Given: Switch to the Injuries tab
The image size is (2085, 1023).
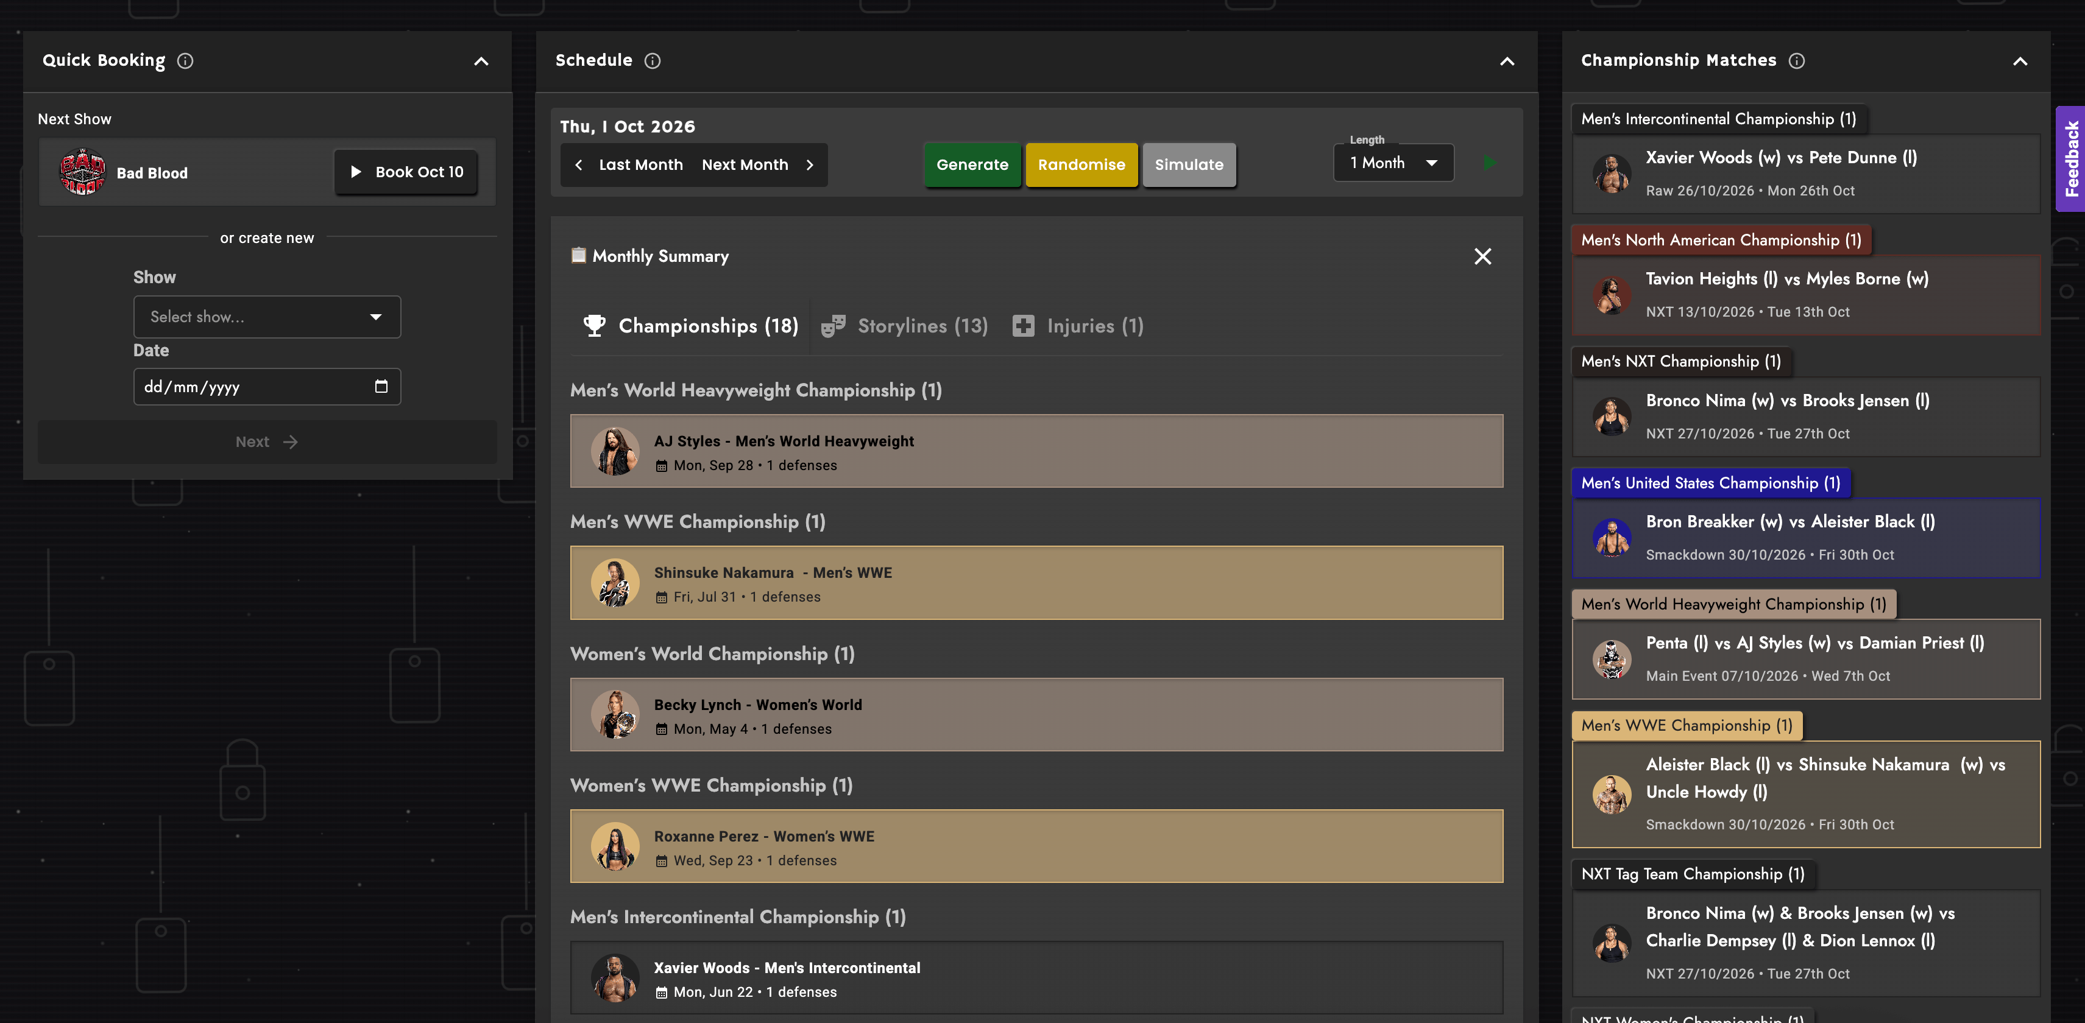Looking at the screenshot, I should (1078, 326).
